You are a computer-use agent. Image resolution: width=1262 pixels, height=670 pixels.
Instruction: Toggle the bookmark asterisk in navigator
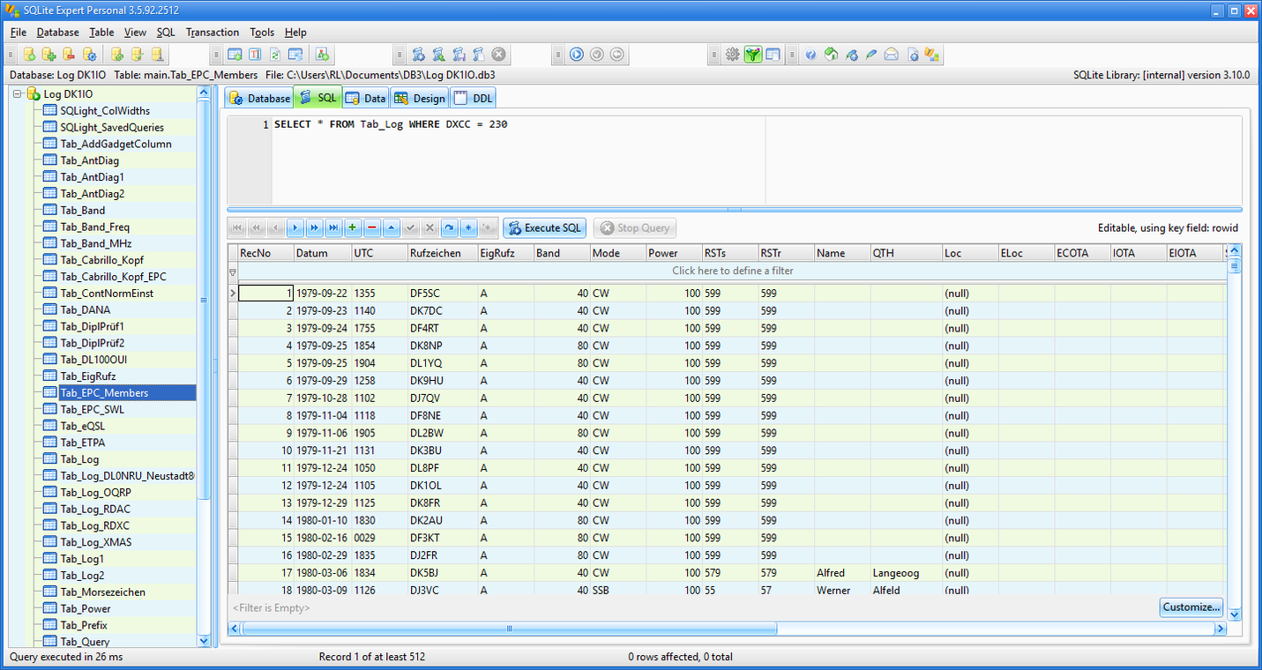click(468, 227)
